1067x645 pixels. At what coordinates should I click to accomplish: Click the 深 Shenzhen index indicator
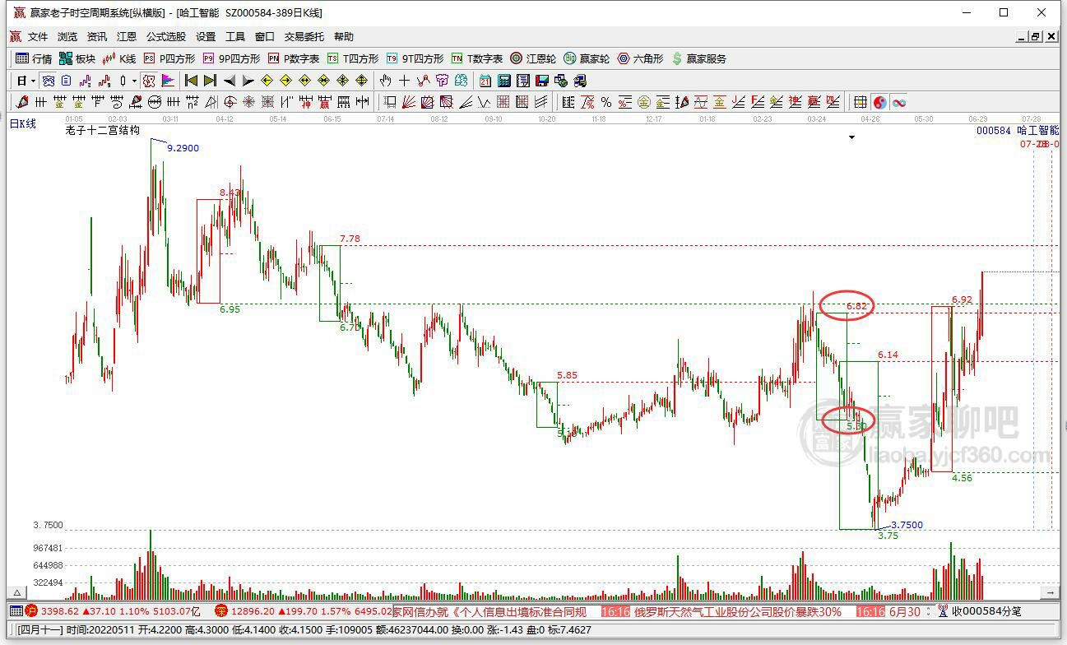[x=220, y=611]
